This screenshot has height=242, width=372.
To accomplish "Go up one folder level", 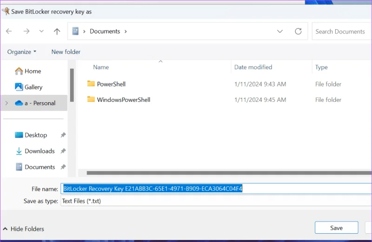I will [x=57, y=31].
